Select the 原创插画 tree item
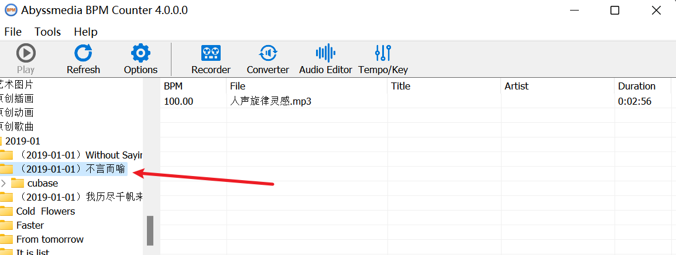Image resolution: width=676 pixels, height=255 pixels. point(16,99)
